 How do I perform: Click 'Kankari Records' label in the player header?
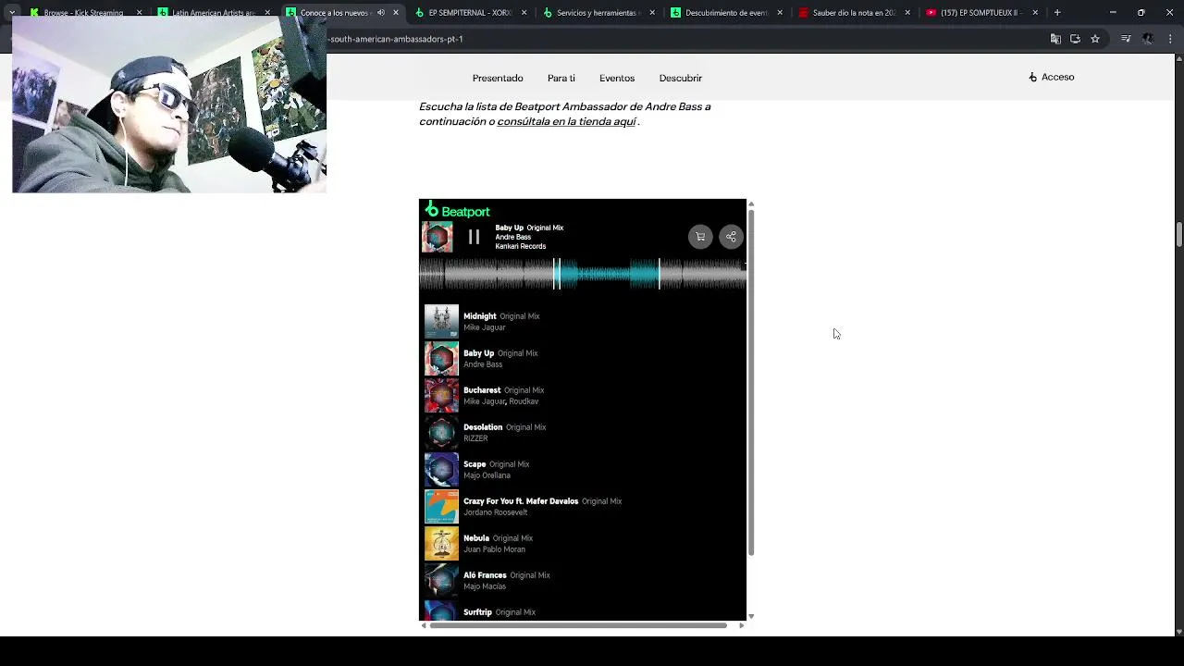520,246
